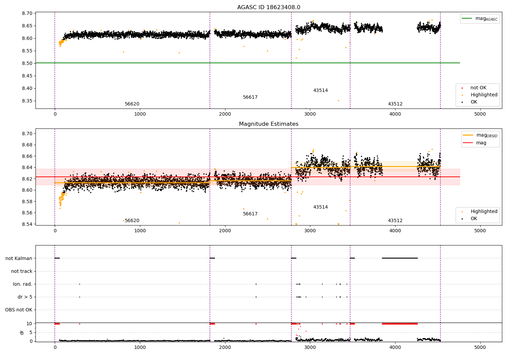Click the 'not track' axis label

pyautogui.click(x=22, y=271)
